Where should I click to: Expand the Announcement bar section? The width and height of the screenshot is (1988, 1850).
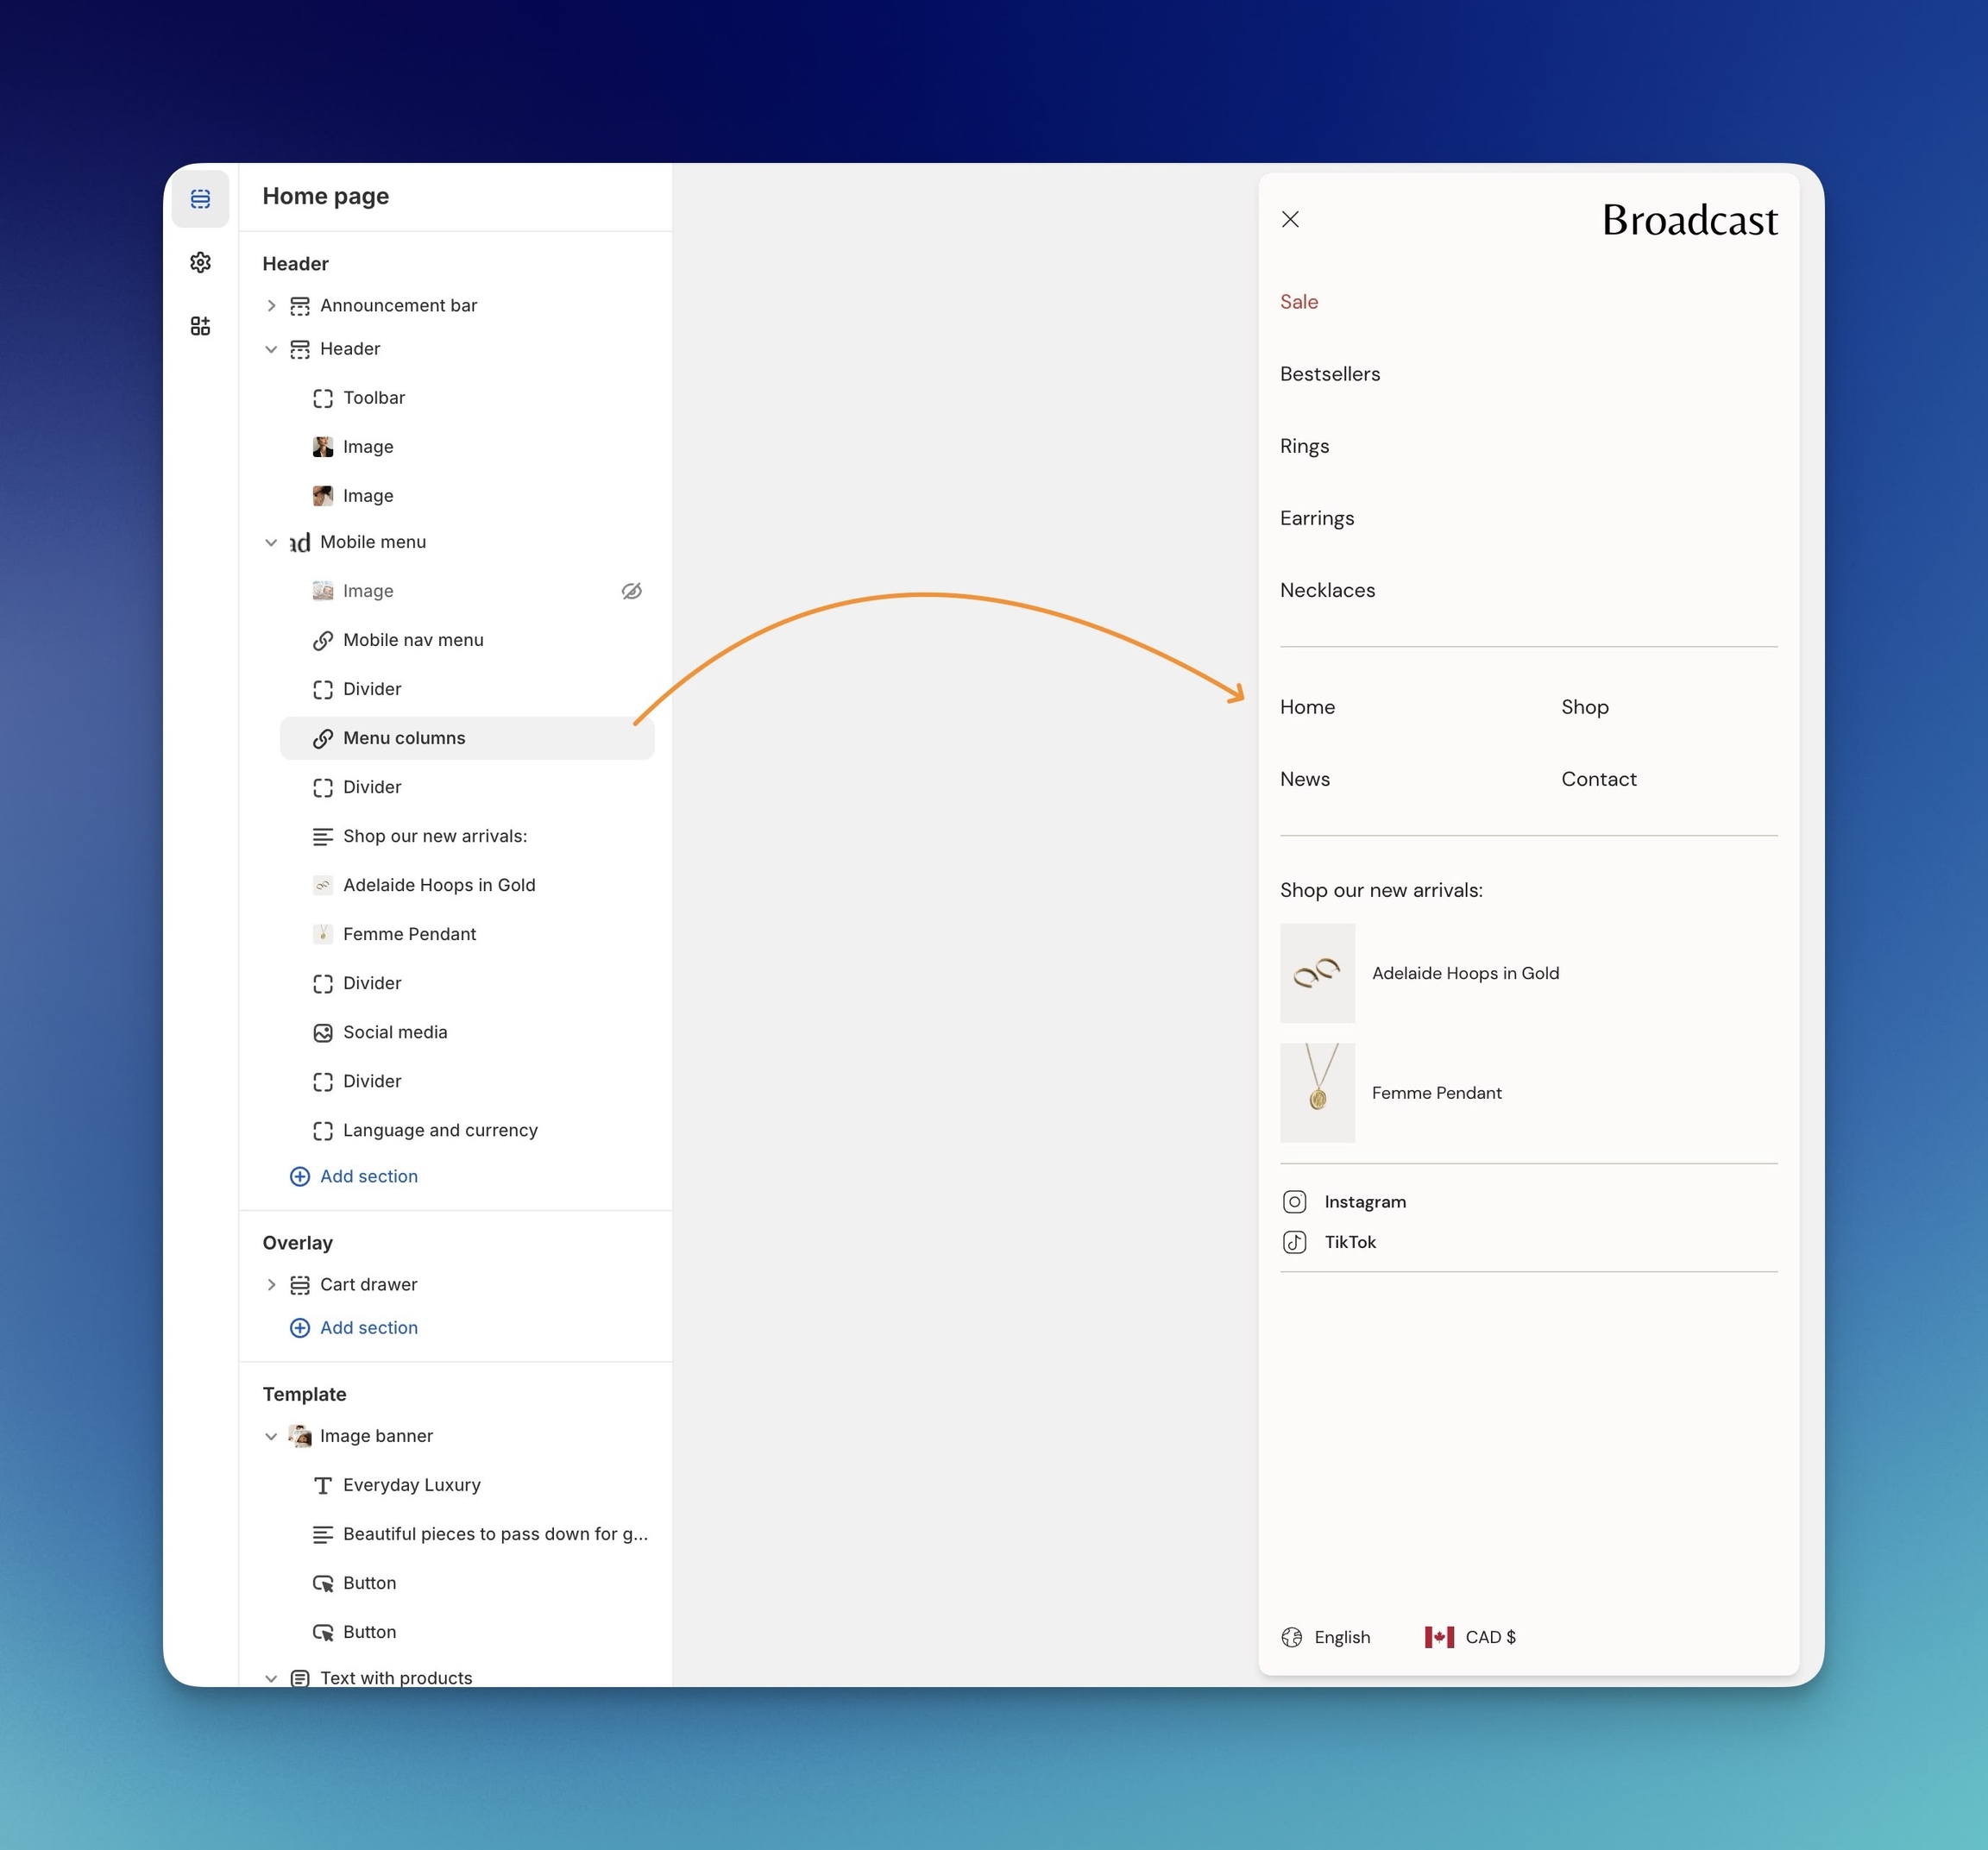[x=271, y=306]
